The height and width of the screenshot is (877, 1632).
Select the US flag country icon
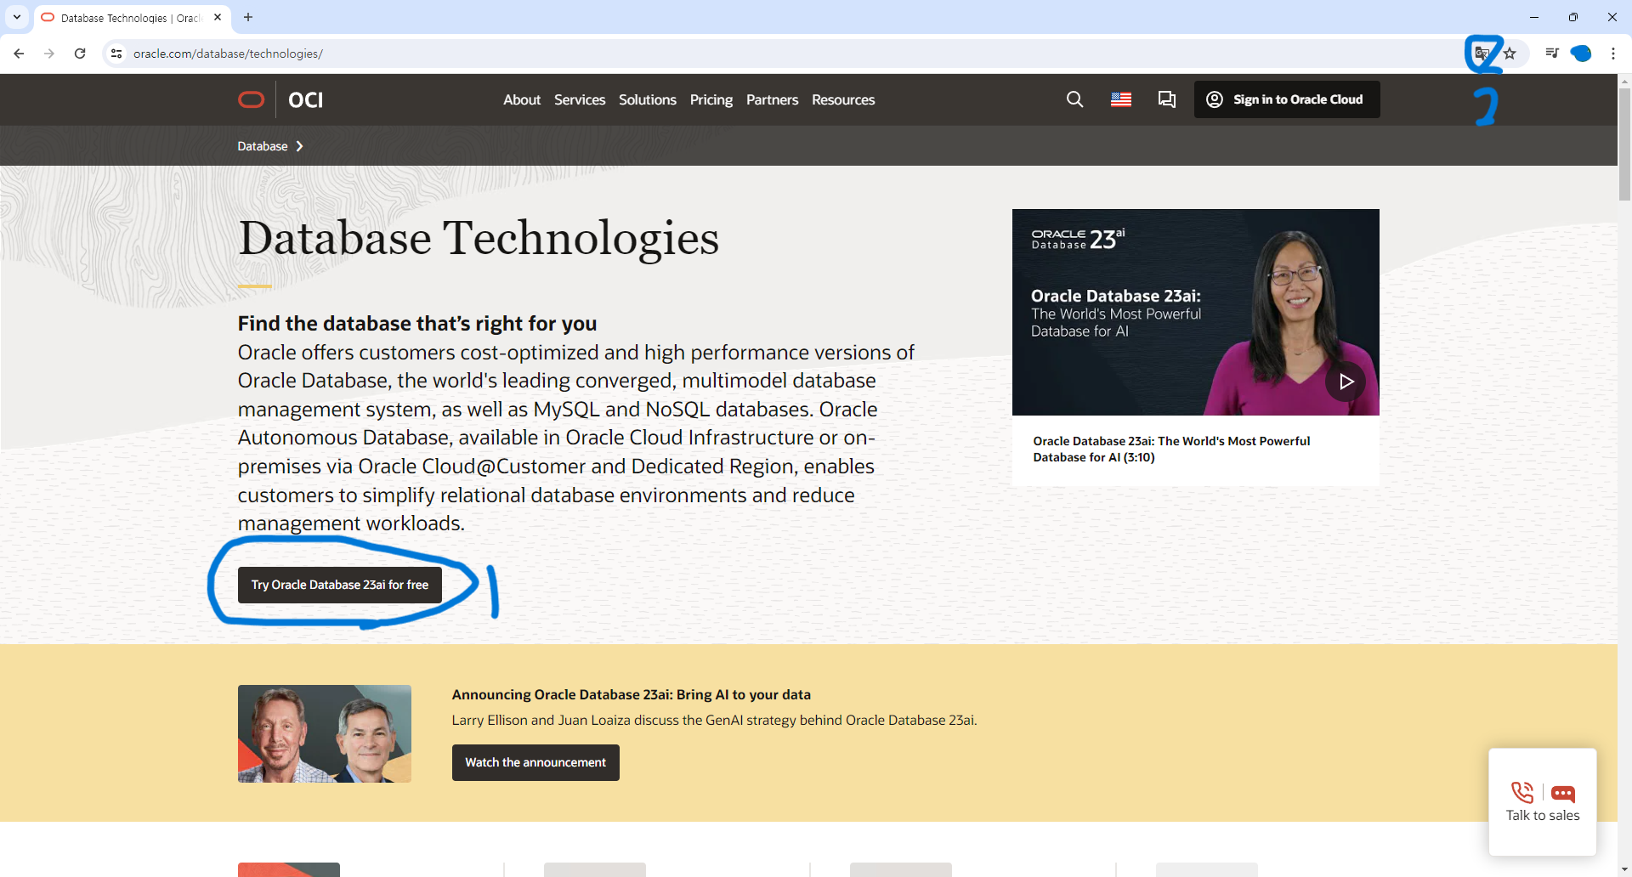[x=1121, y=99]
